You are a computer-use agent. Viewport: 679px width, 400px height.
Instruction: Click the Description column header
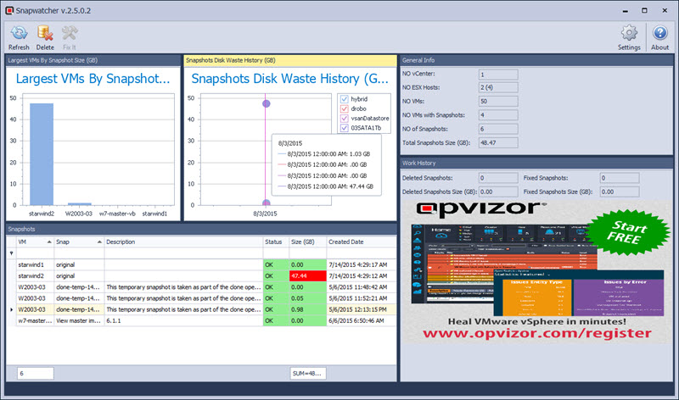pos(183,242)
